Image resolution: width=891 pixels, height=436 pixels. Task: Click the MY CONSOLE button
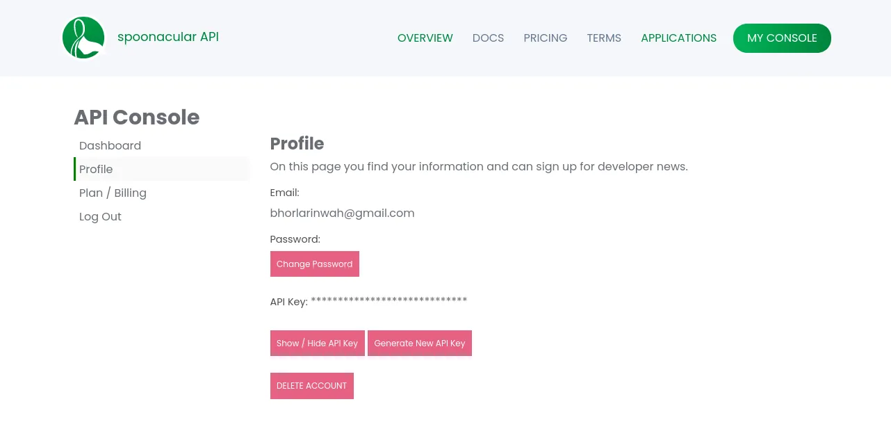click(x=782, y=38)
